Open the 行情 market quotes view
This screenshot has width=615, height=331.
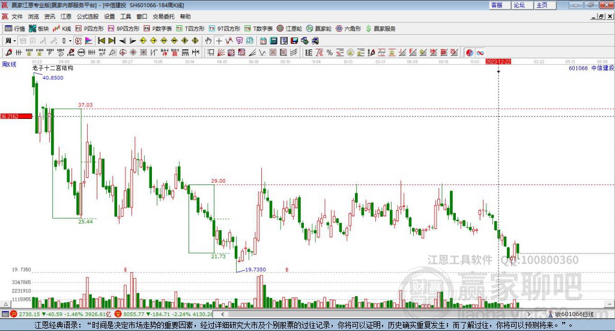pos(14,29)
